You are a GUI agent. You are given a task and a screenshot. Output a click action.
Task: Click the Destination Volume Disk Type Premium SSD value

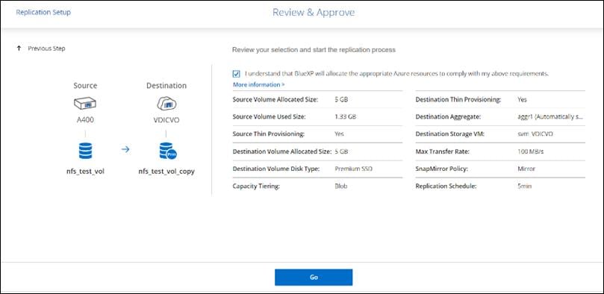pyautogui.click(x=354, y=169)
